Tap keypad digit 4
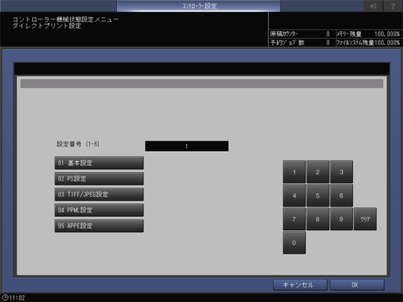The height and width of the screenshot is (302, 403). coord(294,195)
